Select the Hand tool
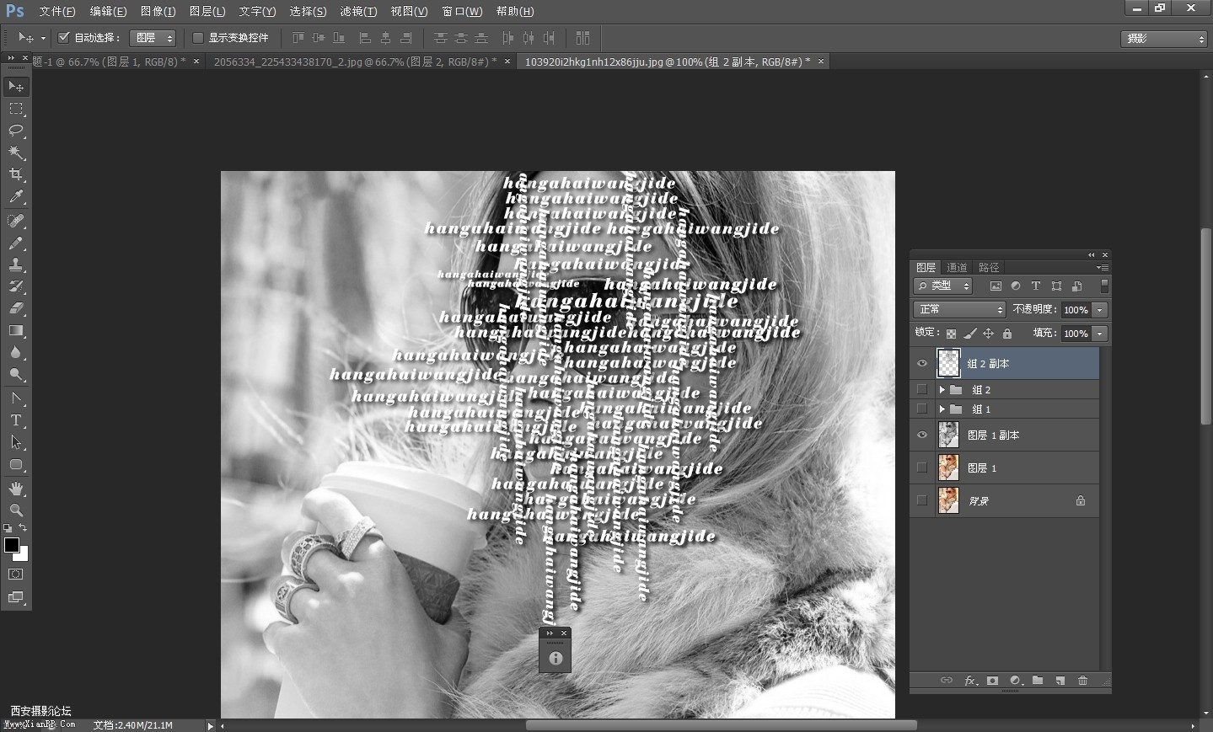Image resolution: width=1213 pixels, height=732 pixels. coord(16,488)
